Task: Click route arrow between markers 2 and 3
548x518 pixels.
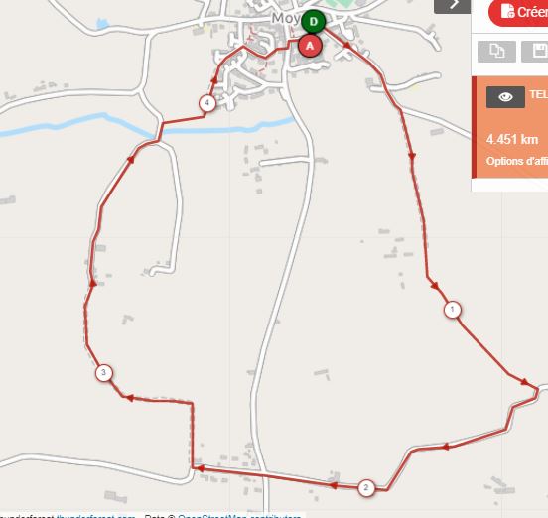Action: click(200, 468)
